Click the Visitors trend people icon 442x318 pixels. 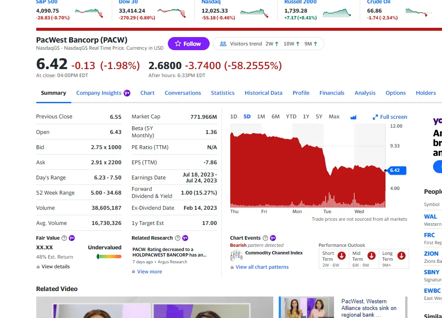pos(223,44)
